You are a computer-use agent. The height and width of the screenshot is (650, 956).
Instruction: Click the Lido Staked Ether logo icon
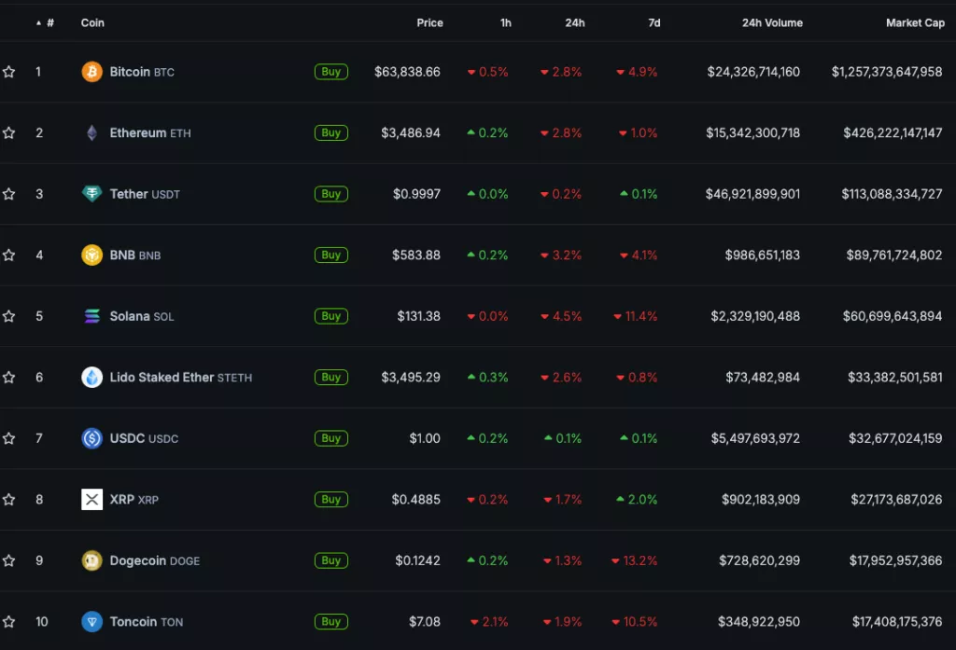(92, 377)
